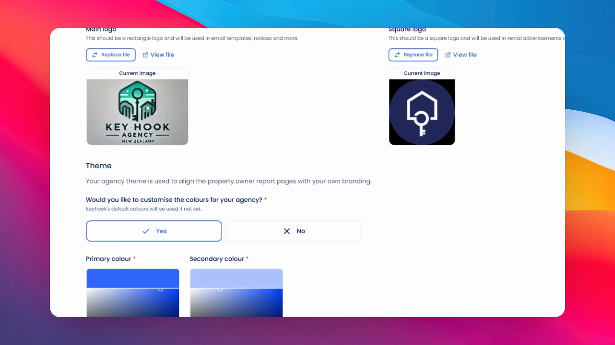
Task: Click 'Current image' label above main logo
Action: click(137, 73)
